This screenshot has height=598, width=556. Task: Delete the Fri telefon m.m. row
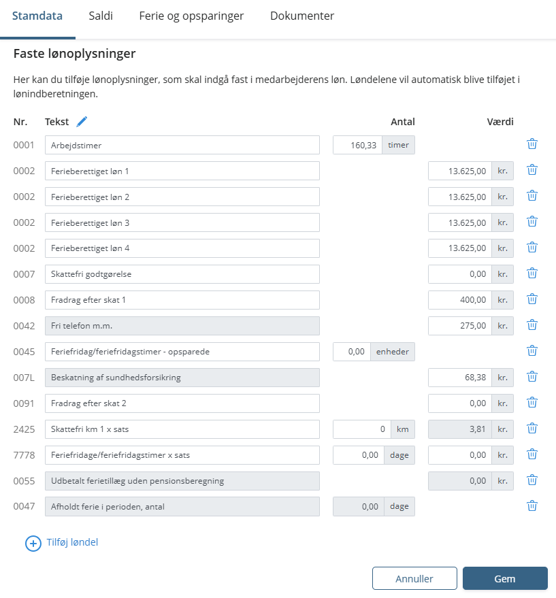point(532,325)
